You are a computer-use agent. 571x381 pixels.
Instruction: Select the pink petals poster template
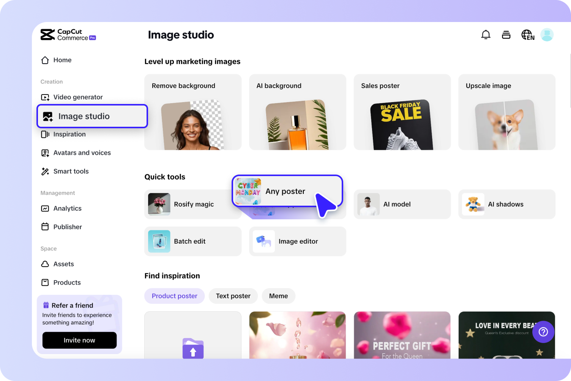(x=298, y=335)
